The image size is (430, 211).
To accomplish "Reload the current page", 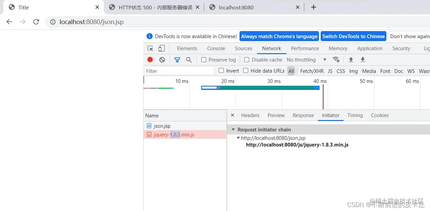I will [x=36, y=22].
